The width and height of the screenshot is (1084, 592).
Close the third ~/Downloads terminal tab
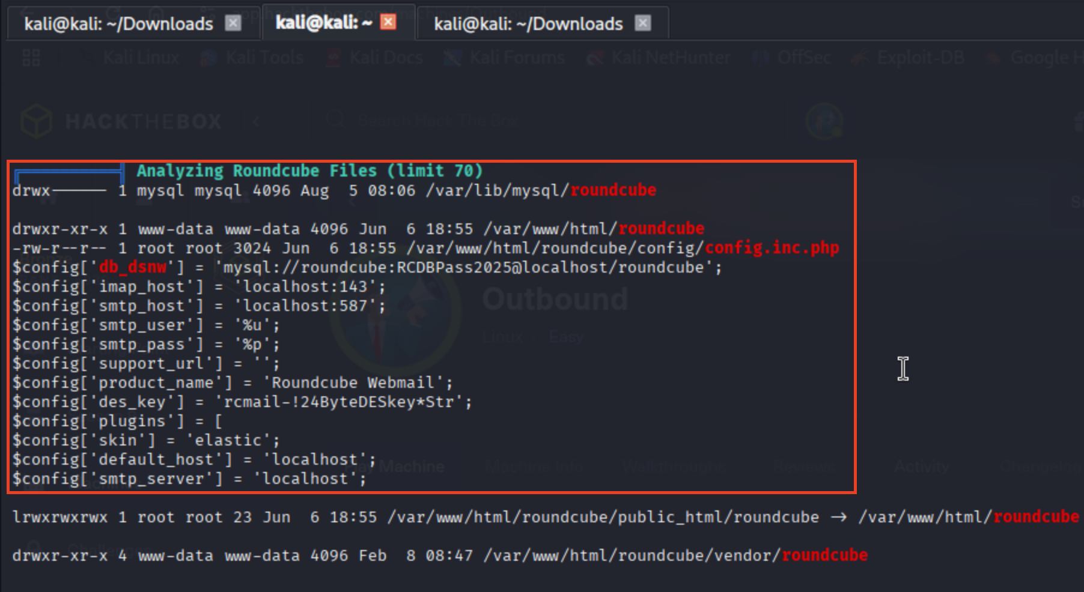pyautogui.click(x=643, y=23)
